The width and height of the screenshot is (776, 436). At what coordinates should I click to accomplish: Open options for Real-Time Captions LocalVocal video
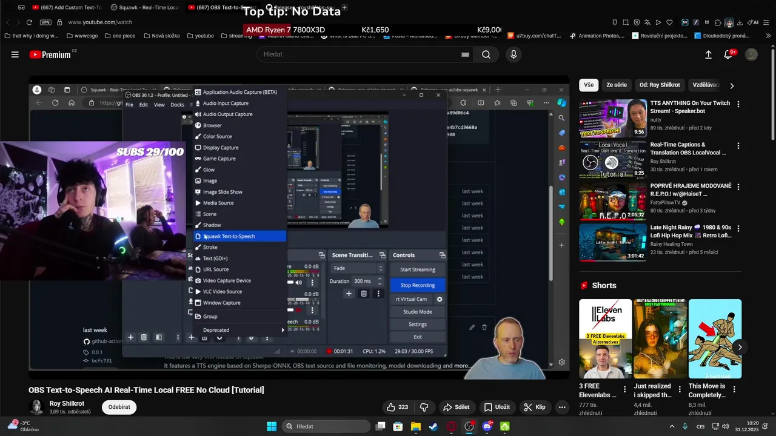coord(738,146)
